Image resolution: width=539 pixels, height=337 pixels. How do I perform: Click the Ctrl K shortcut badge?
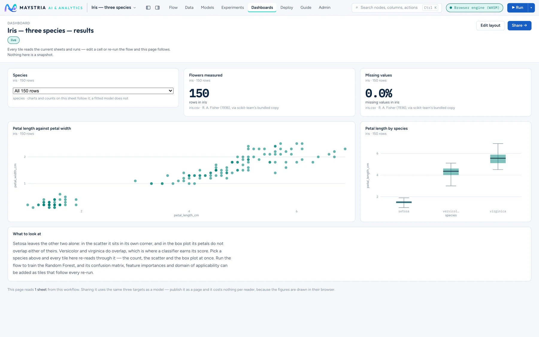[430, 7]
